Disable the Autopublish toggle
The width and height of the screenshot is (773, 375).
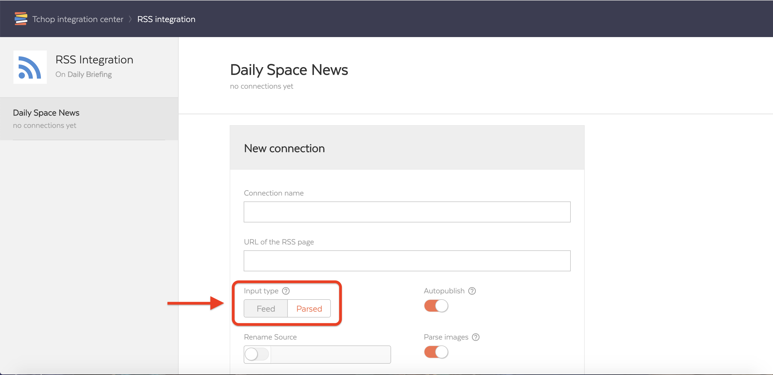tap(436, 306)
